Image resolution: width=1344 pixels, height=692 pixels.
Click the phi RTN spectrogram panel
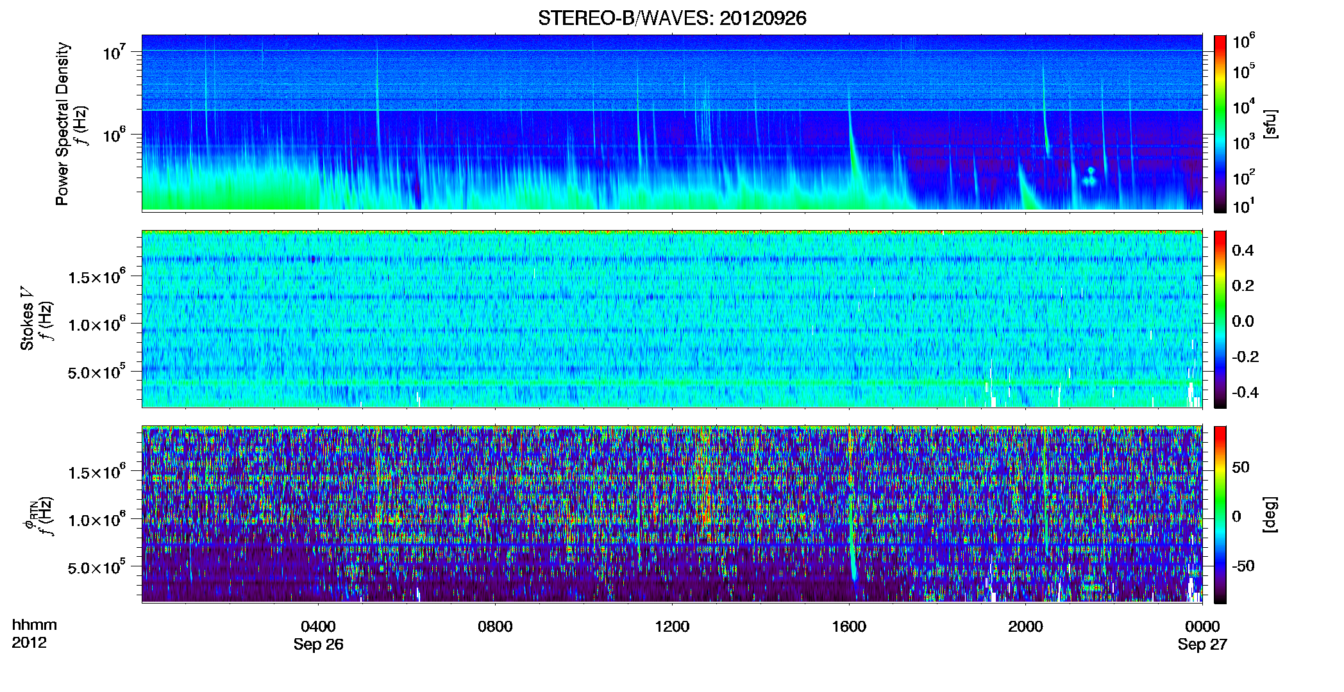pyautogui.click(x=672, y=515)
